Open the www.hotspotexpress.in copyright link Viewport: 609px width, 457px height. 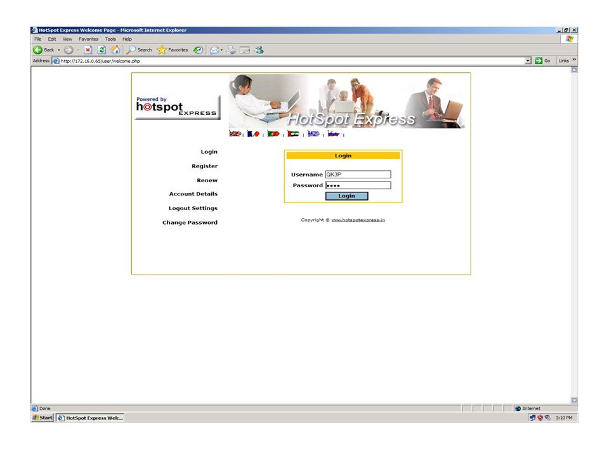358,220
